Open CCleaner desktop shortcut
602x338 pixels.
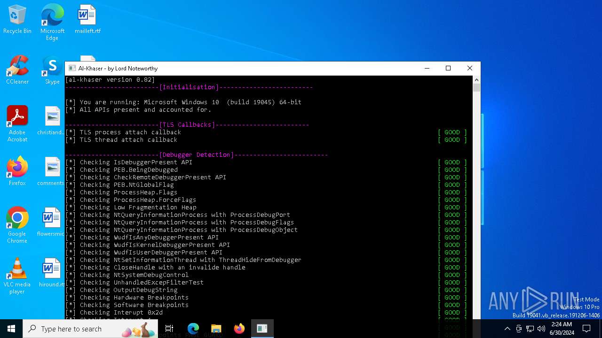click(x=17, y=70)
